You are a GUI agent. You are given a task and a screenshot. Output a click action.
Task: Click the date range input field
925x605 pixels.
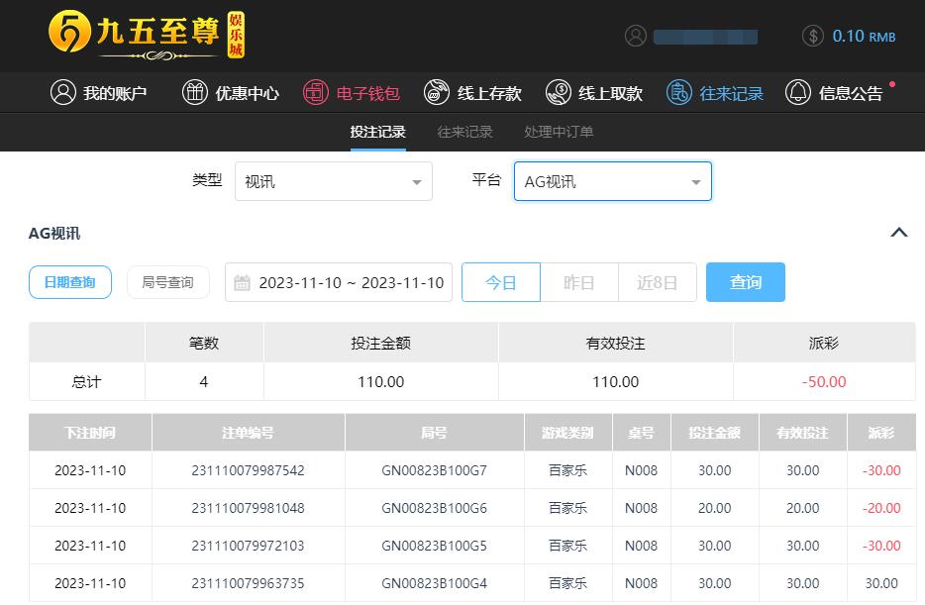[x=339, y=282]
